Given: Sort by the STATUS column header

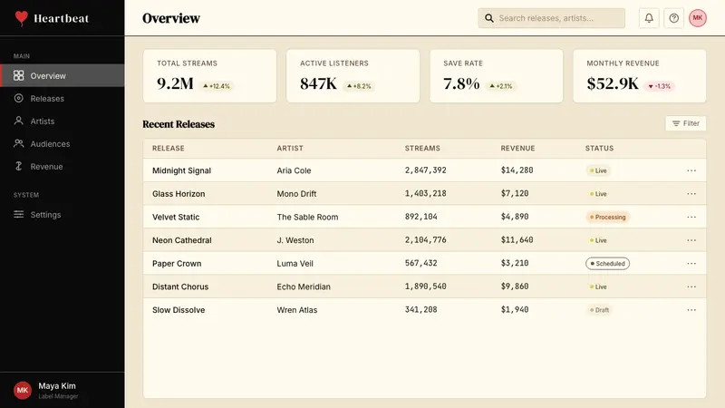Looking at the screenshot, I should (x=599, y=148).
